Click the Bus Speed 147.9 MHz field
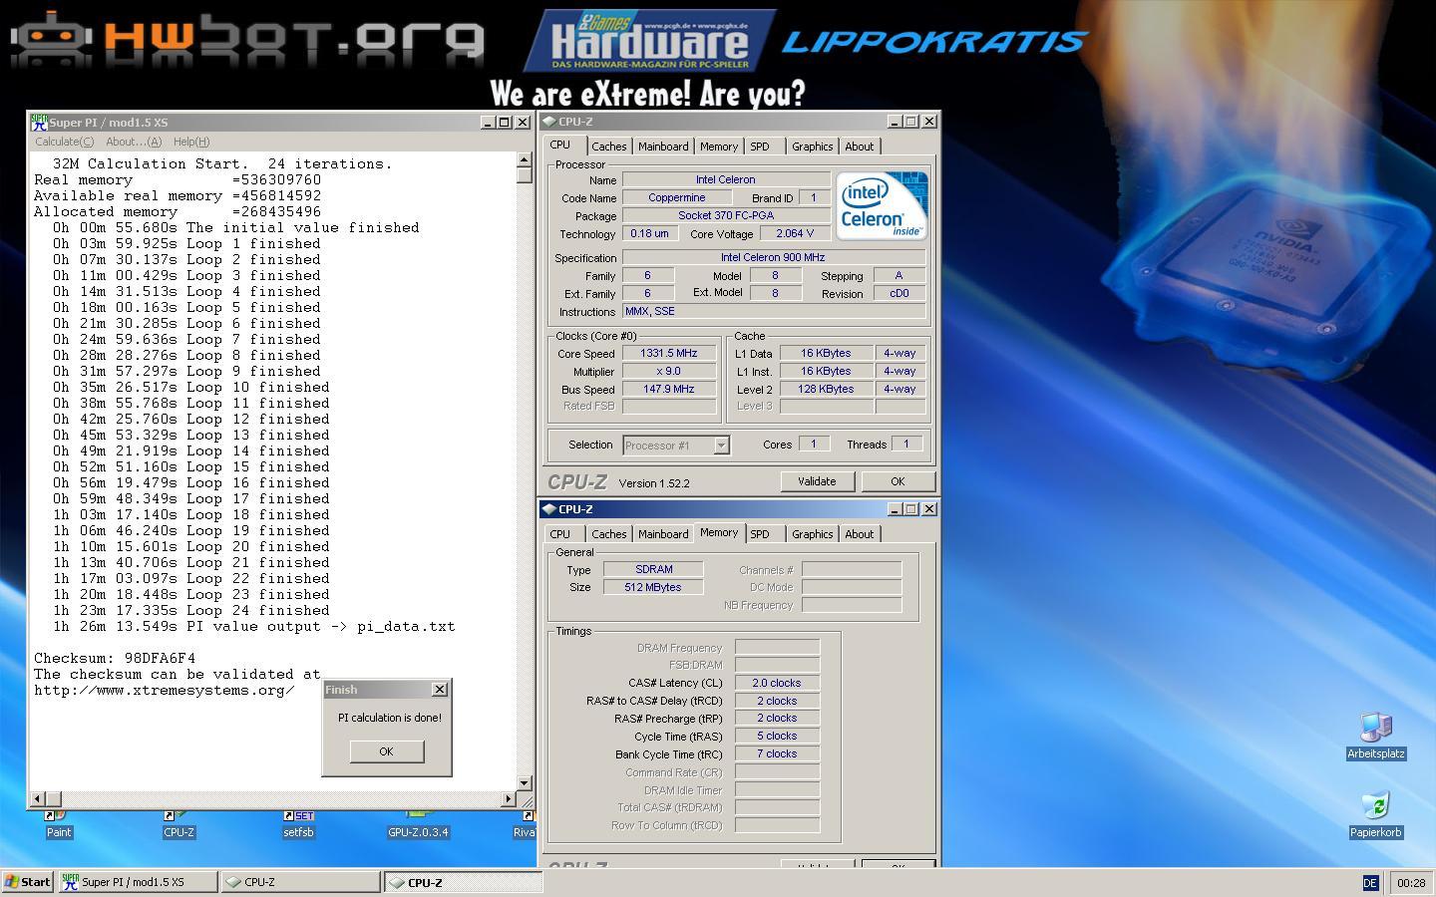This screenshot has width=1436, height=897. pyautogui.click(x=669, y=389)
